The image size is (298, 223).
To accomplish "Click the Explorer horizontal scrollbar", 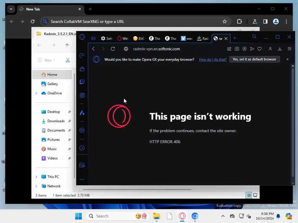I will coord(137,189).
